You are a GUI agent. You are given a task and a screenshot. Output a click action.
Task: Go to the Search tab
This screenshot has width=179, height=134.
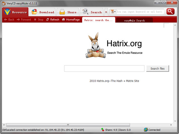point(92,12)
